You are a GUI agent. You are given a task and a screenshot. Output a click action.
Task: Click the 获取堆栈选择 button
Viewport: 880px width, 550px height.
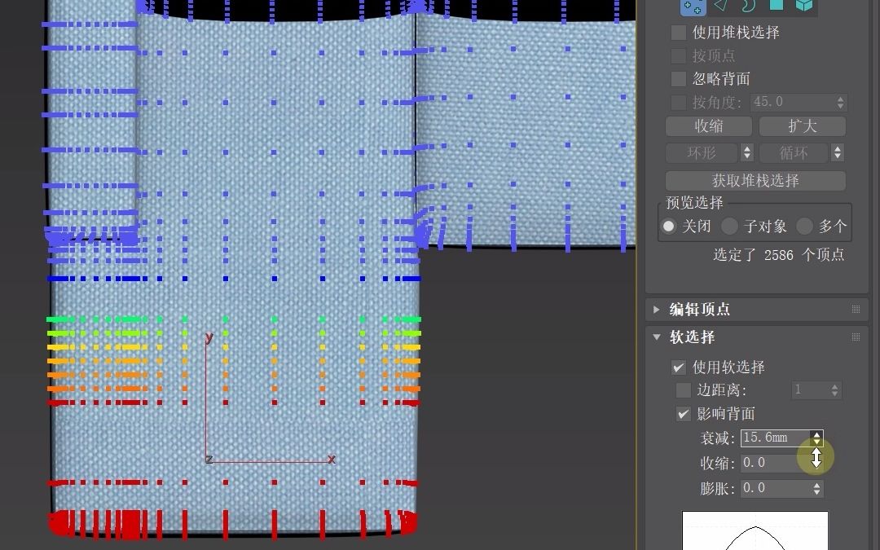(755, 180)
